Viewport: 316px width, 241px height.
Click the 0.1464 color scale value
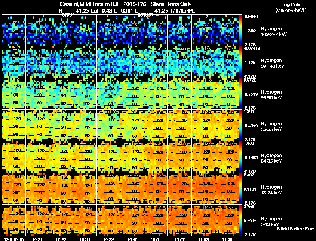[x=251, y=158]
